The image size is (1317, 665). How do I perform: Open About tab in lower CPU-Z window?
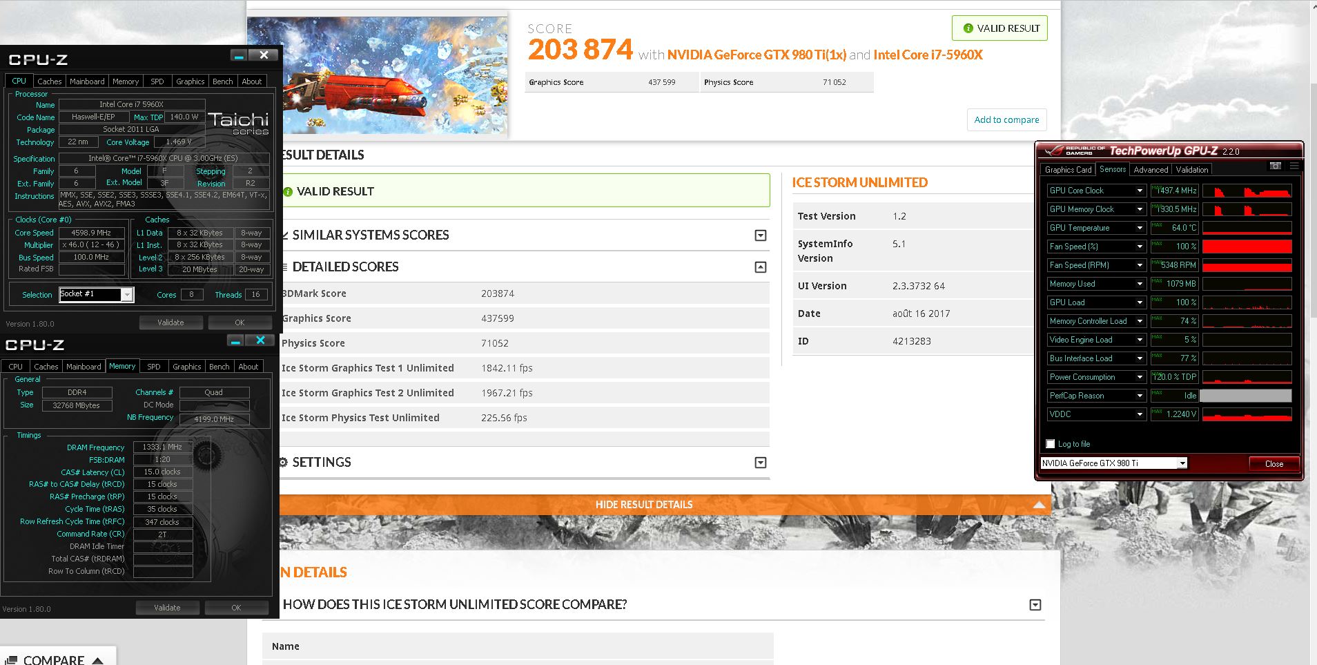click(x=248, y=367)
